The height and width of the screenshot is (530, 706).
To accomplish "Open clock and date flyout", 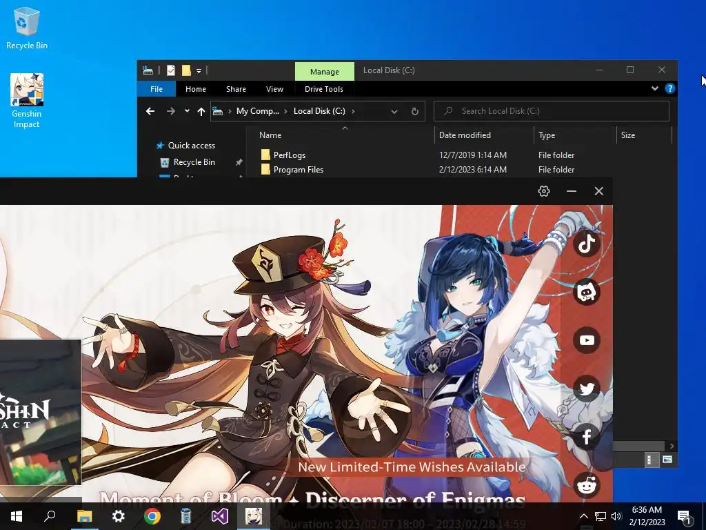I will coord(647,516).
